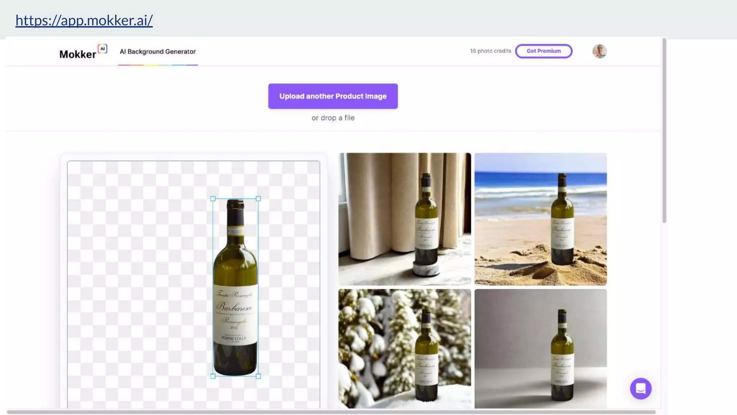Open the app.mokker.ai link

(x=84, y=21)
